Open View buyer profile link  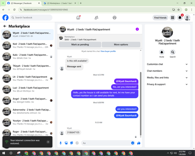pos(108,51)
